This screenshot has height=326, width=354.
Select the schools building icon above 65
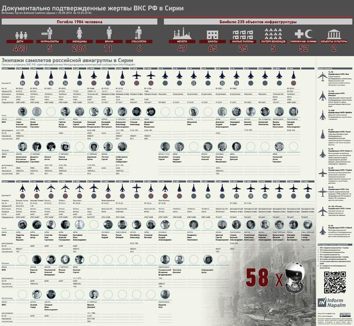(x=212, y=34)
